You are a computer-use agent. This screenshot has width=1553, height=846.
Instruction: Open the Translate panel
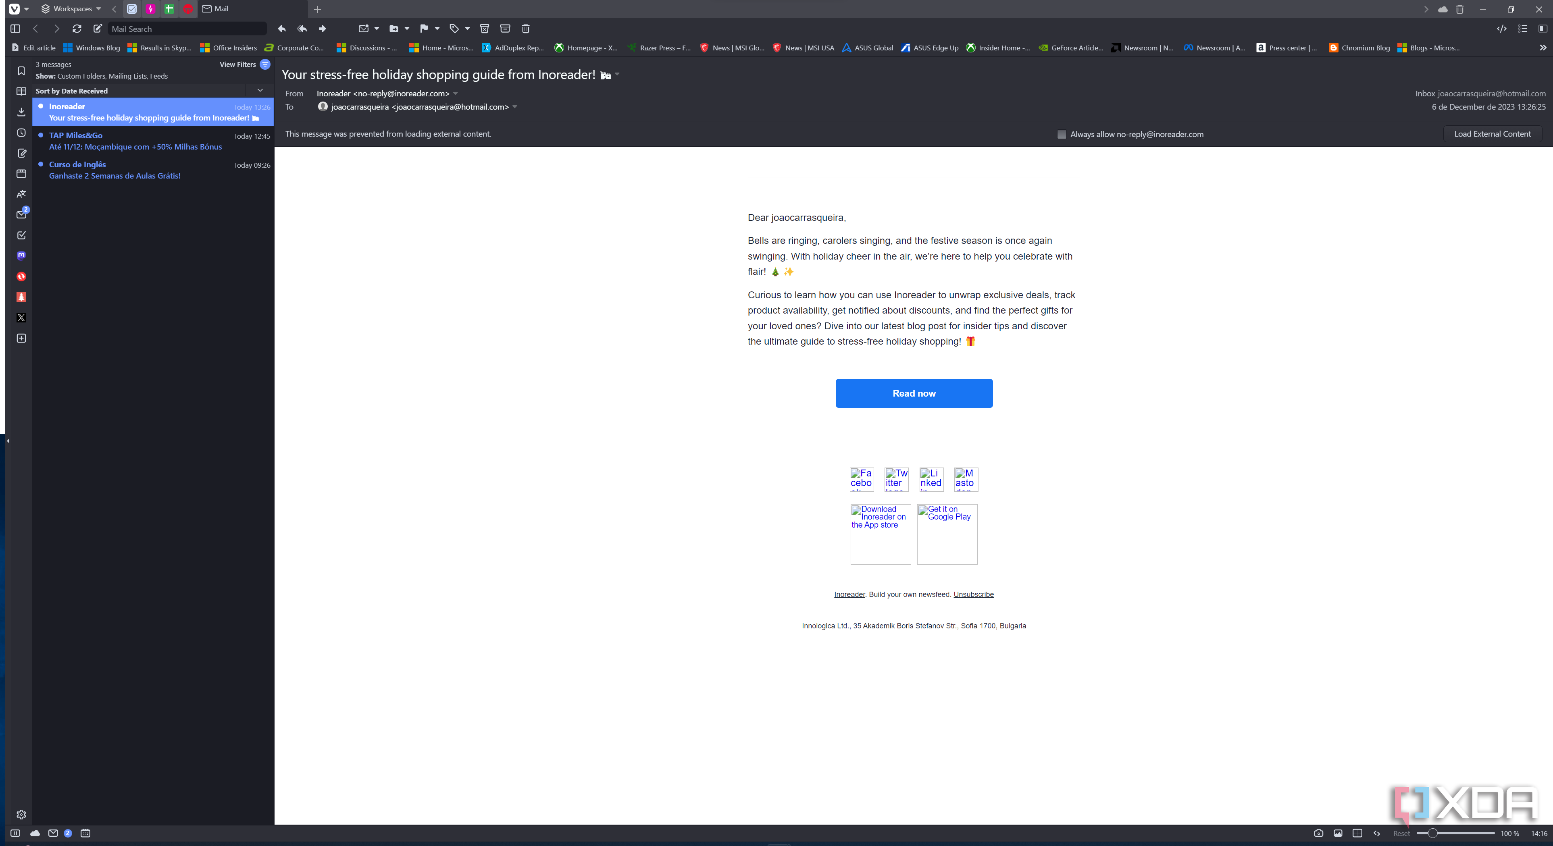[21, 194]
